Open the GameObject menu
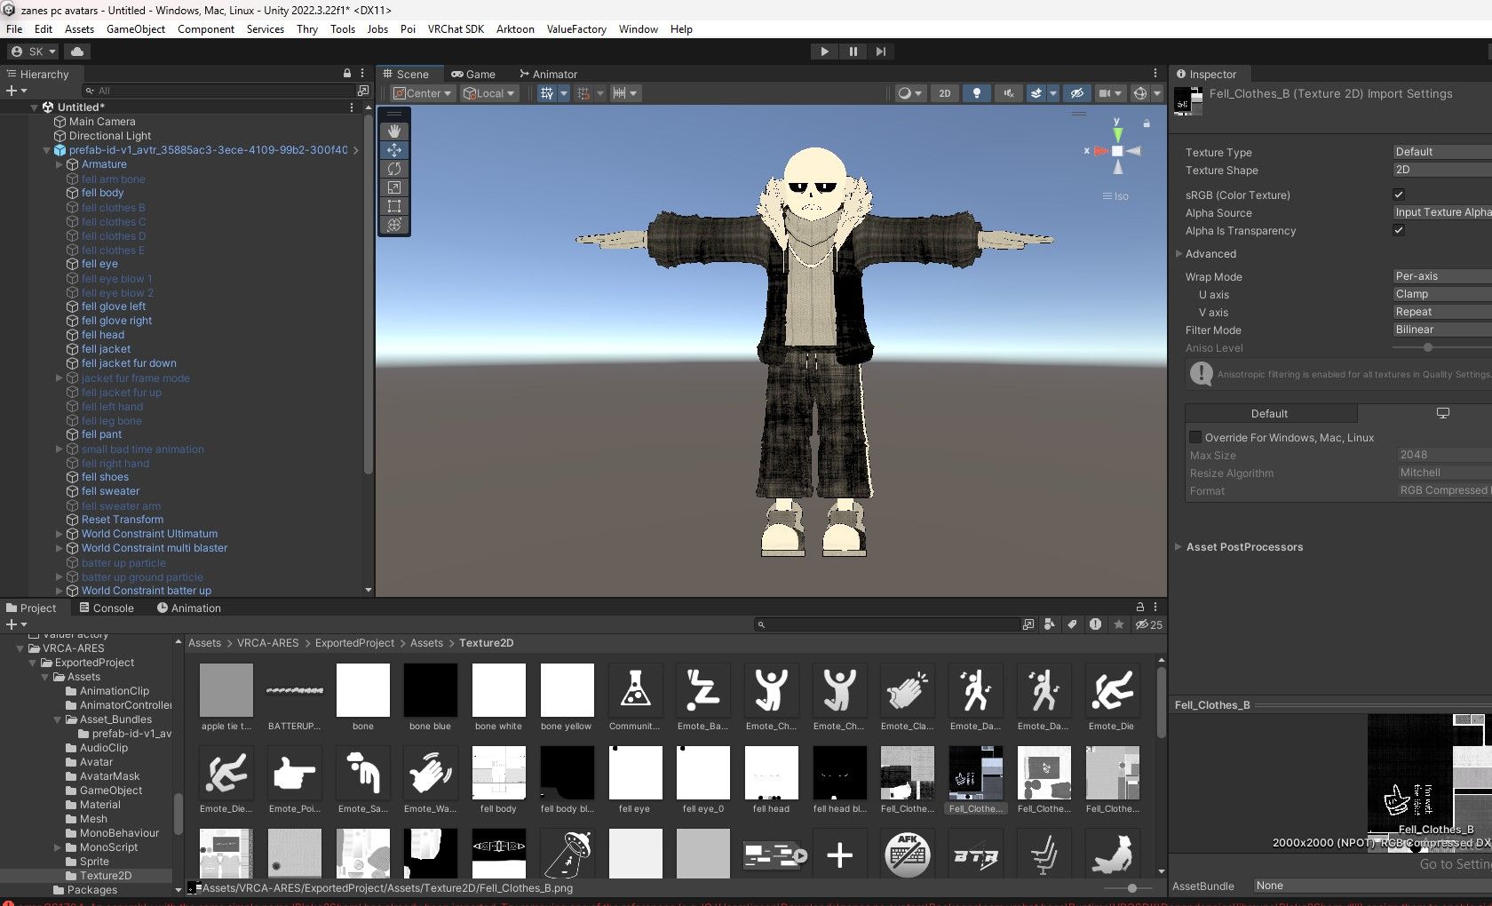Viewport: 1492px width, 906px height. (x=136, y=29)
